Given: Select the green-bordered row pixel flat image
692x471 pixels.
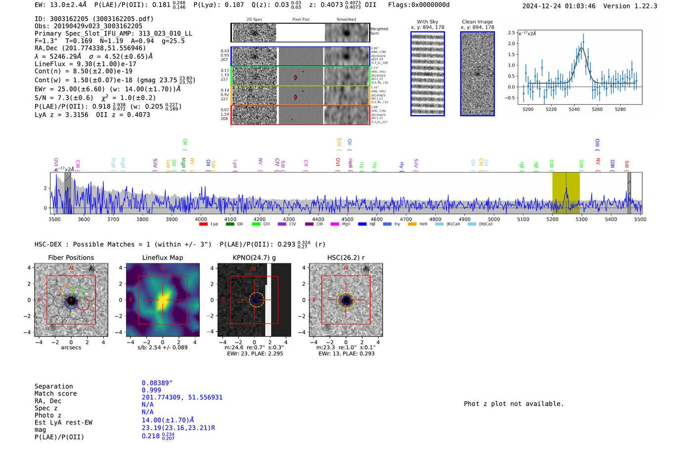Looking at the screenshot, I should coord(301,76).
